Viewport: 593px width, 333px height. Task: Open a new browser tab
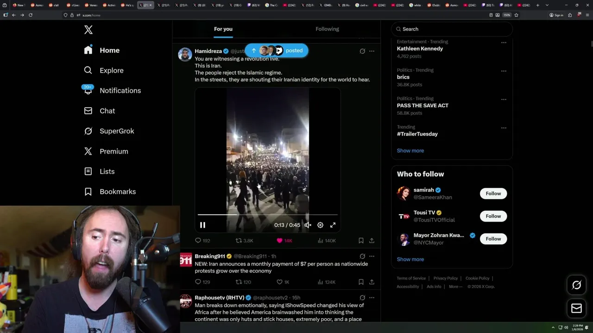point(537,5)
